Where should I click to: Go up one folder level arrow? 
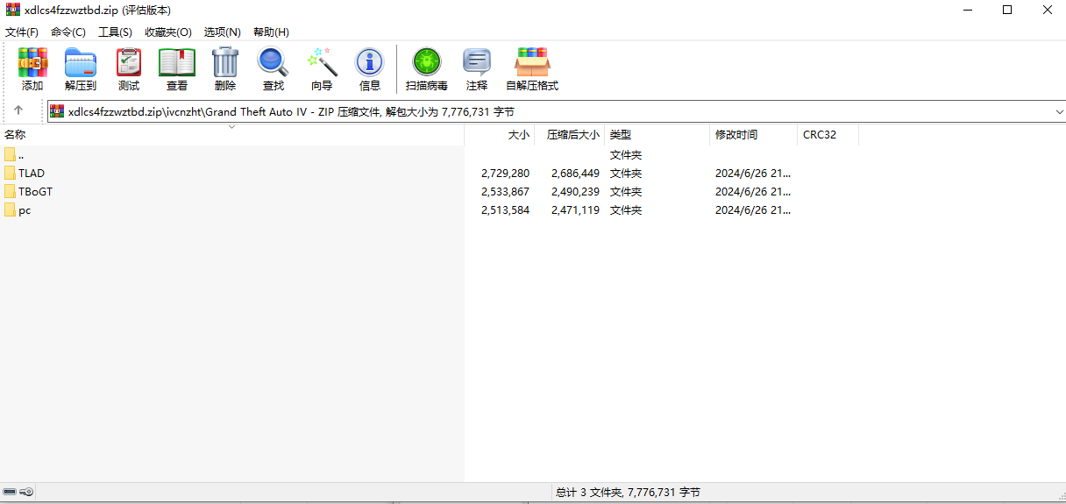(x=18, y=111)
